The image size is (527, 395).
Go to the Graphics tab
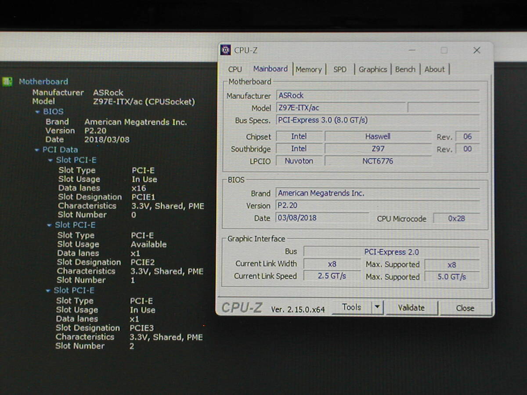[x=372, y=69]
